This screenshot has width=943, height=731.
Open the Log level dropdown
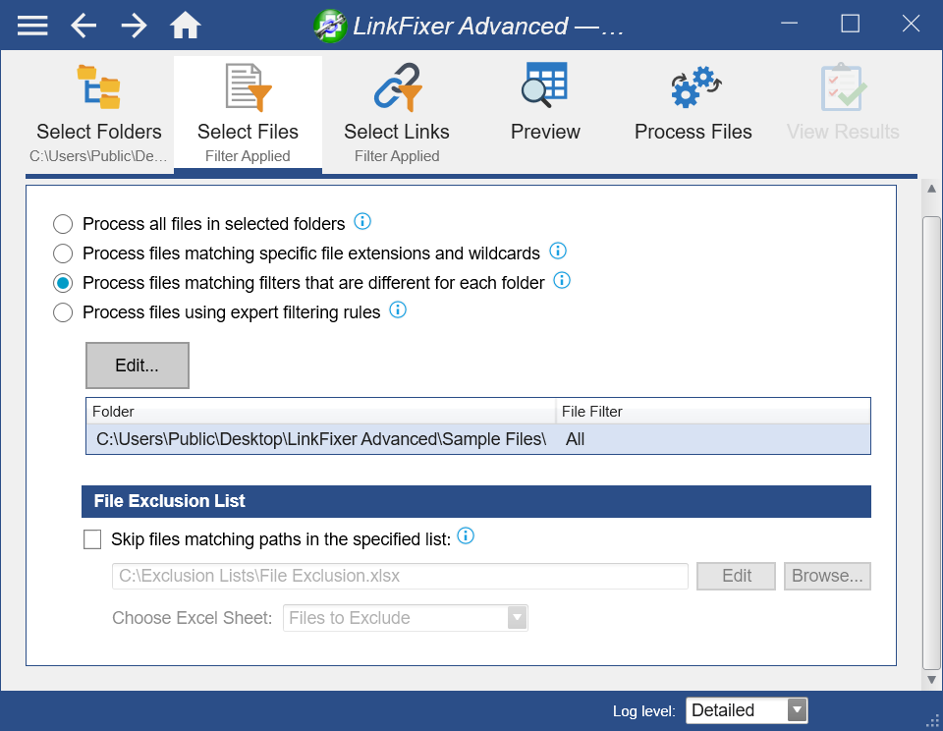tap(747, 710)
